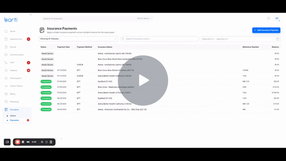This screenshot has width=286, height=161.
Task: Sort by Status column header
Action: (x=43, y=47)
